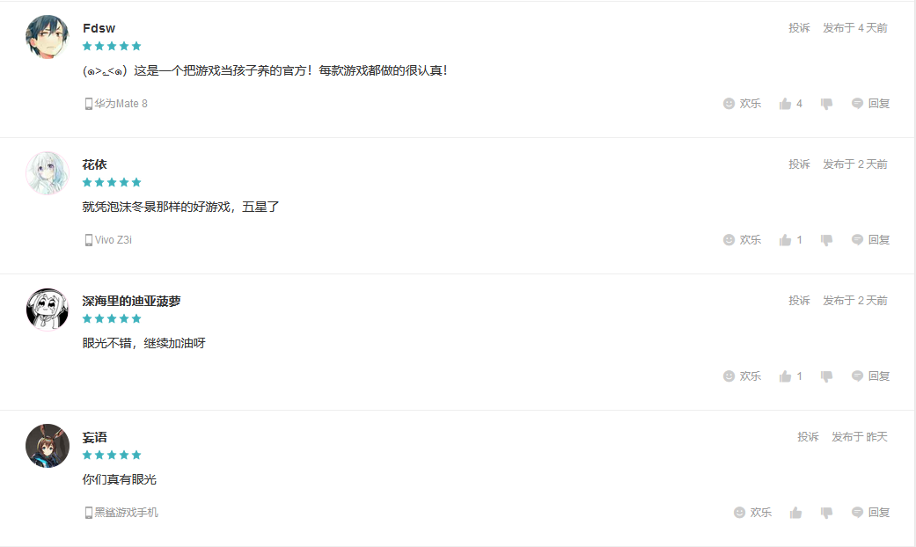
Task: Report Fdsw's review via 投诉
Action: (x=799, y=28)
